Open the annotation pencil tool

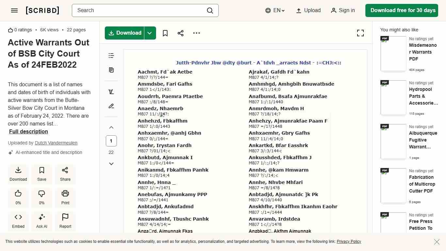pyautogui.click(x=111, y=106)
